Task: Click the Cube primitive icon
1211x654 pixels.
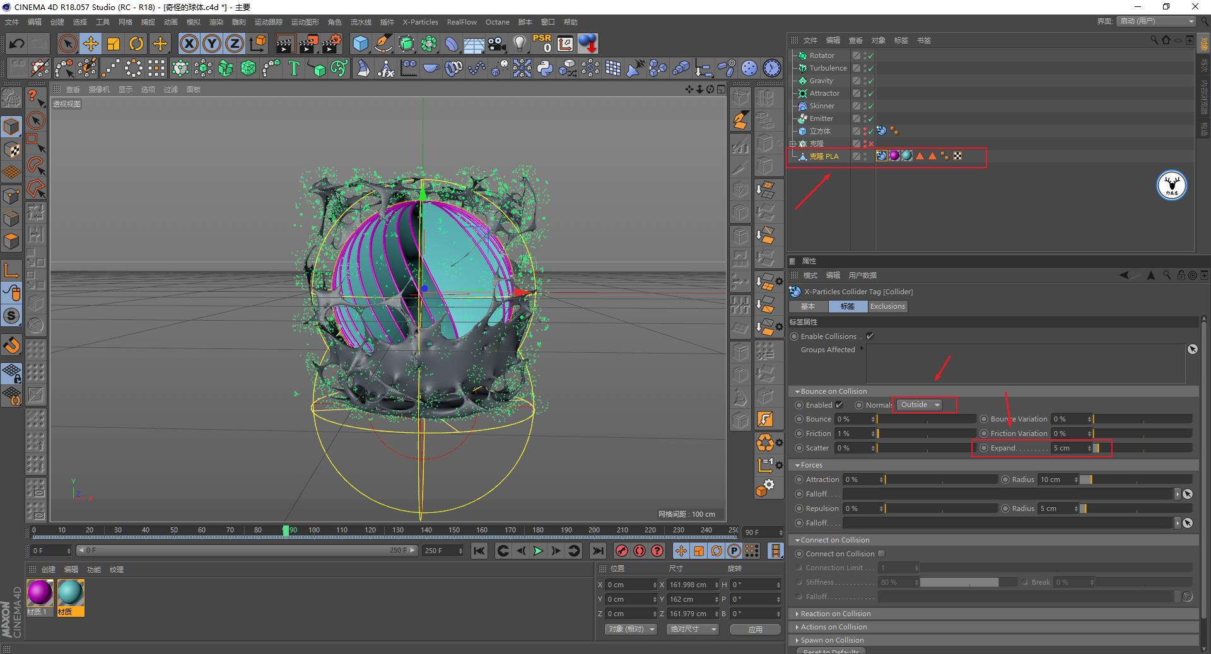Action: coord(360,43)
